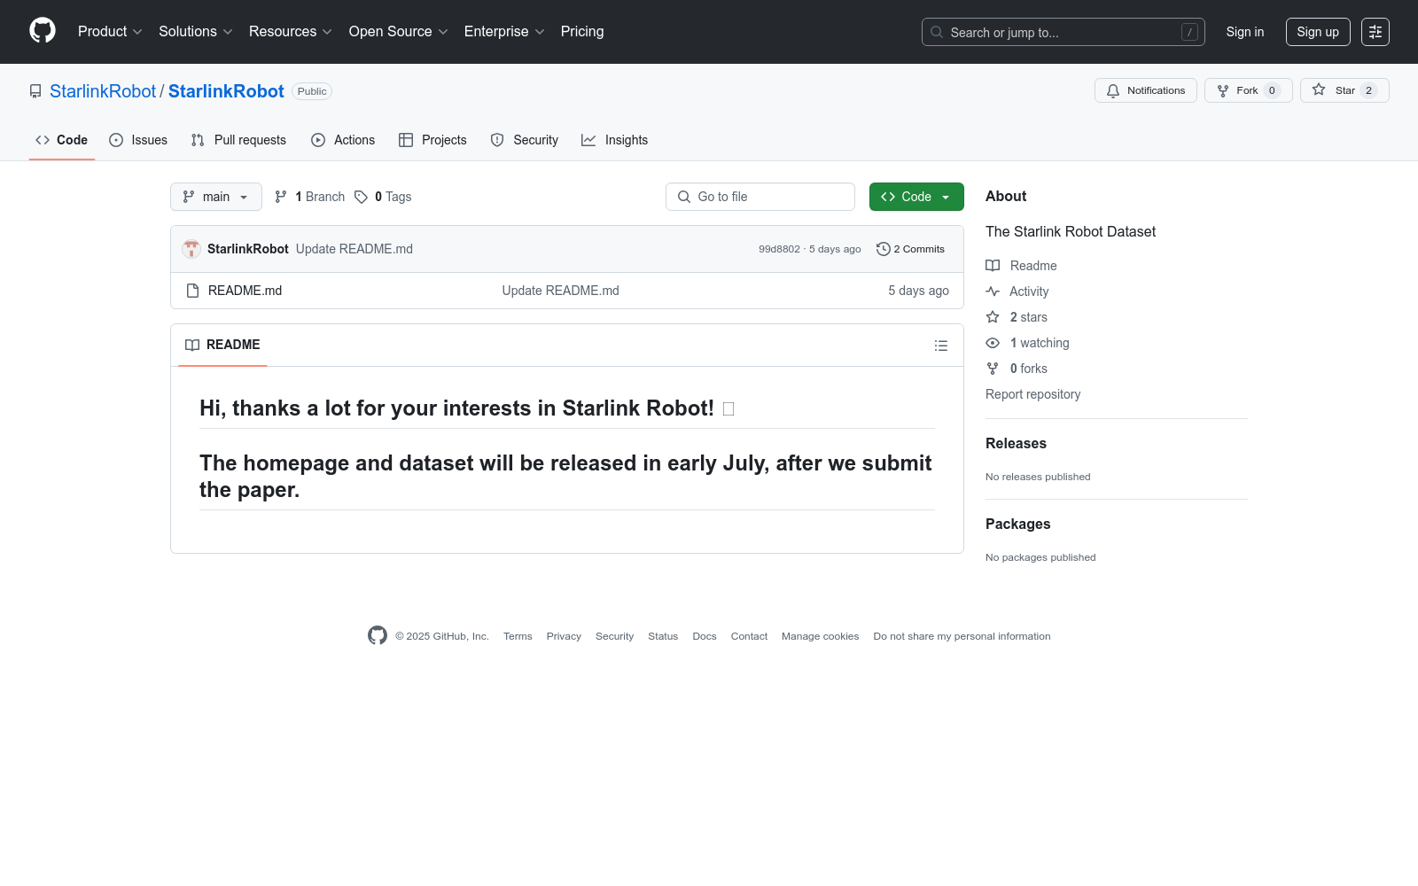Screen dimensions: 1418x886
Task: Click the footer GitHub logo
Action: click(378, 635)
